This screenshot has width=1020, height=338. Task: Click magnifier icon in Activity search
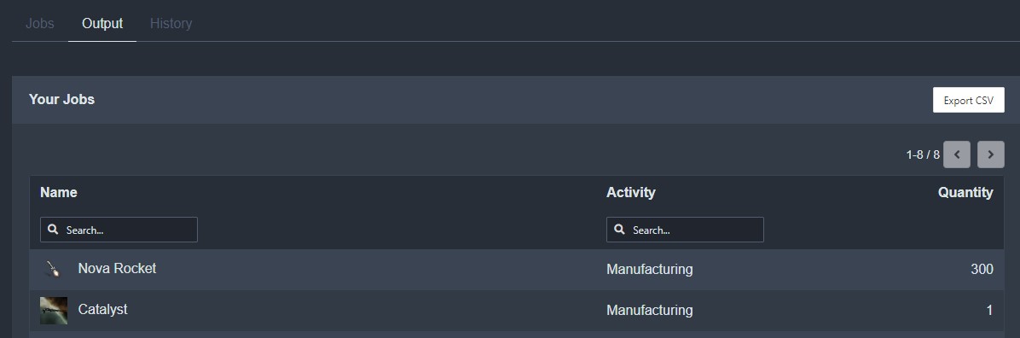coord(620,230)
